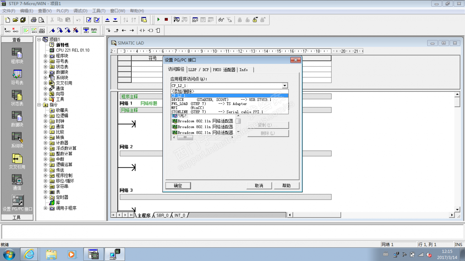Switch to the INT_0 editor tab
The image size is (465, 261).
(x=180, y=215)
